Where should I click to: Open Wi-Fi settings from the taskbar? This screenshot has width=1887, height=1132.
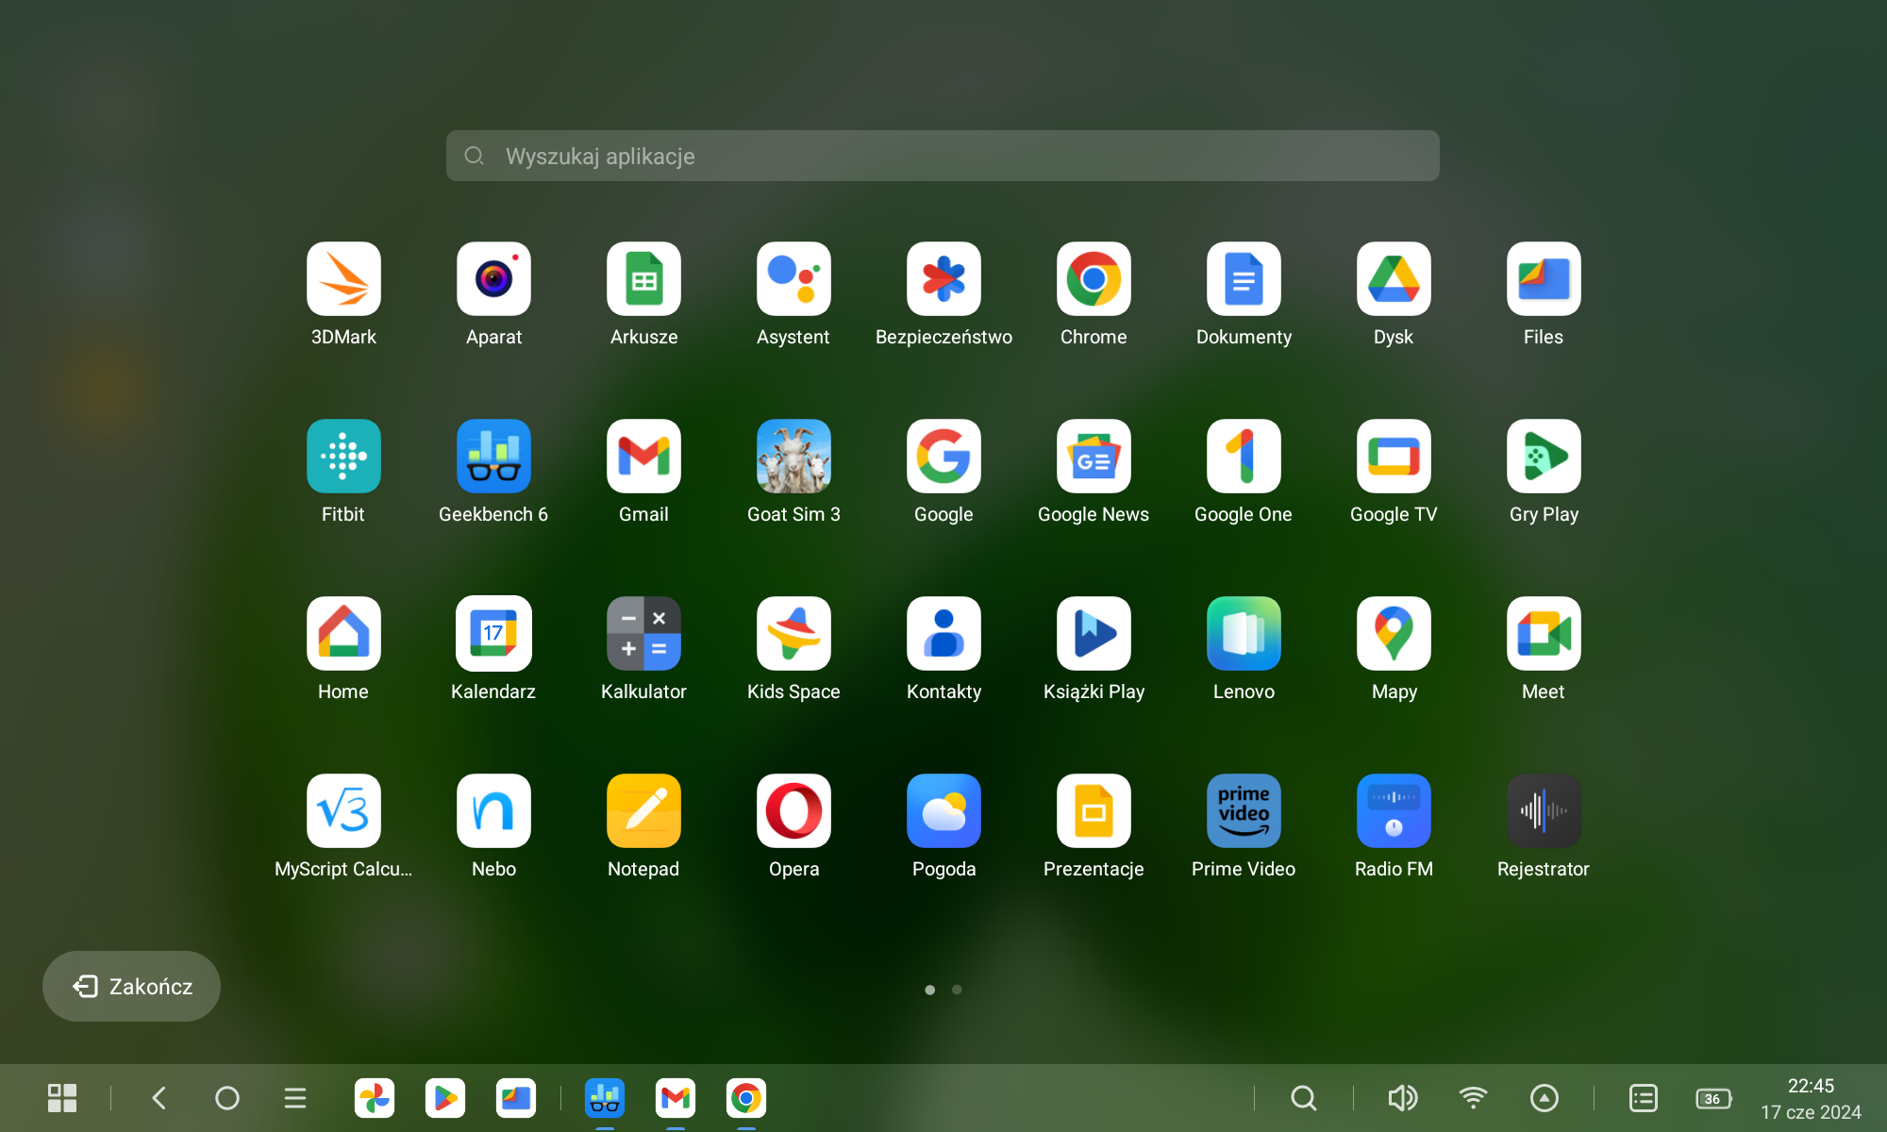click(1473, 1098)
